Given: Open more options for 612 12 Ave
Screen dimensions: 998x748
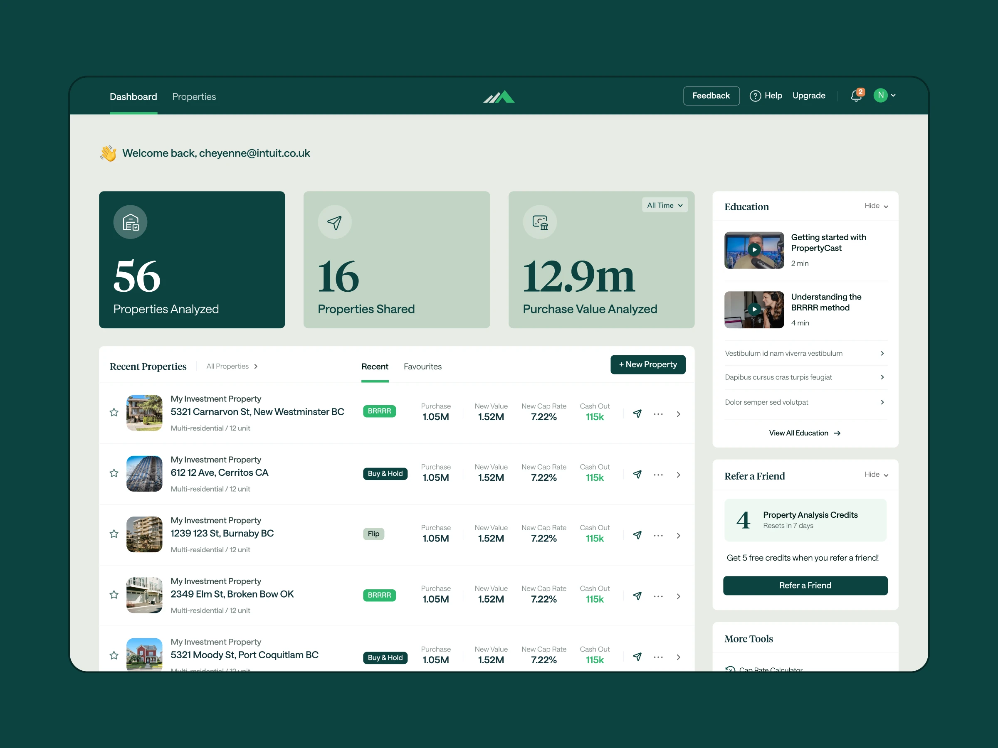Looking at the screenshot, I should pos(658,475).
